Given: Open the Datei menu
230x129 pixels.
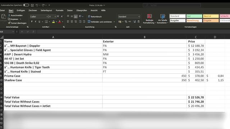Looking at the screenshot, I should click(2, 10).
